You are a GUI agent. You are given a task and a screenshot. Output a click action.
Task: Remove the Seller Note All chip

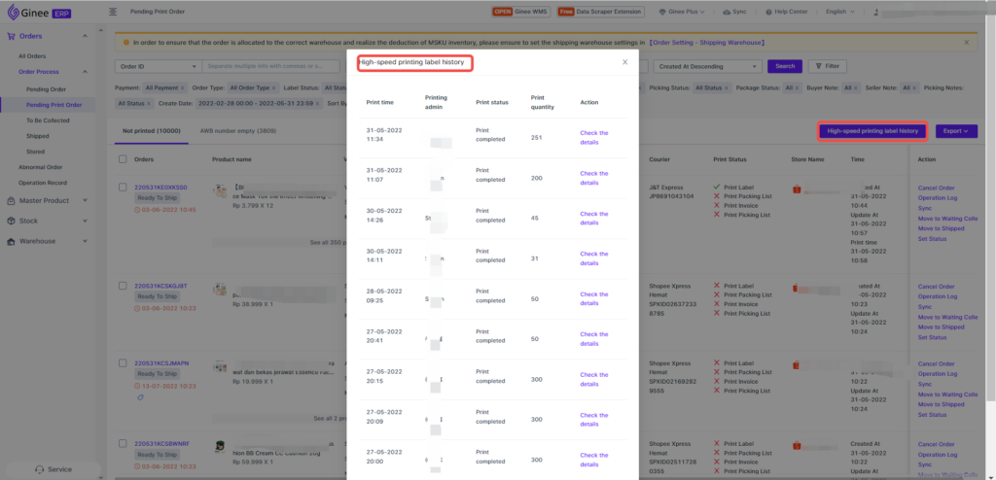(914, 87)
